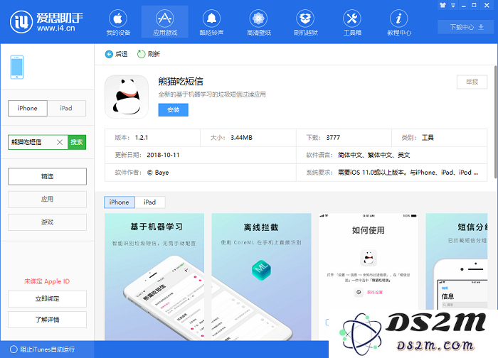Click the app title 熊猫吃短信
The height and width of the screenshot is (358, 498).
(181, 82)
